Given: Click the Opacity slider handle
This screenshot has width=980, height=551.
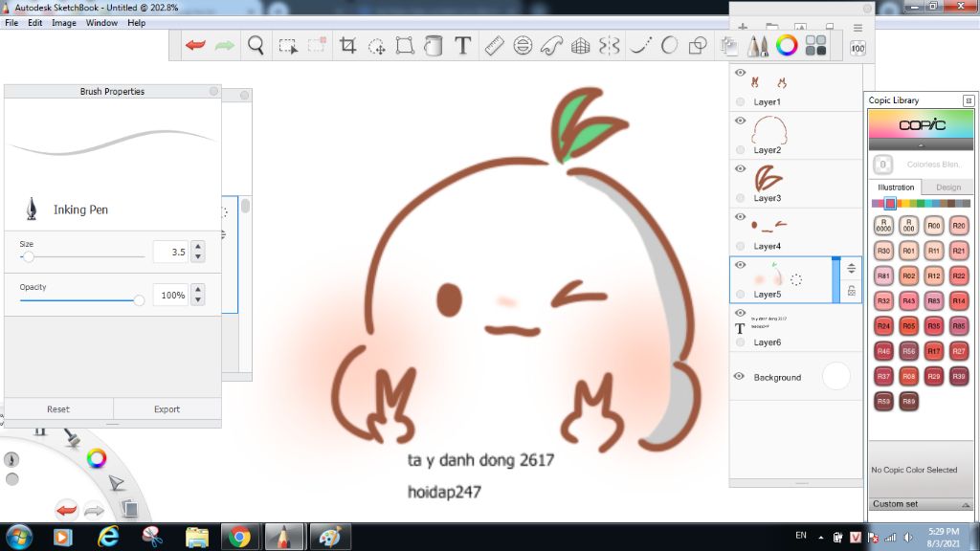Looking at the screenshot, I should click(139, 300).
